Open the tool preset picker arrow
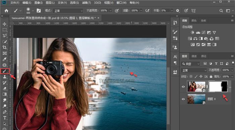Viewport: 235px width, 130px height. (20, 11)
